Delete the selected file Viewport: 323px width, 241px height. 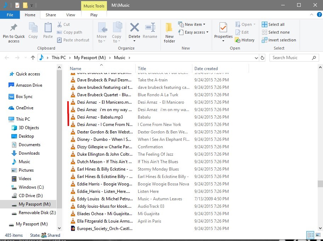134,30
